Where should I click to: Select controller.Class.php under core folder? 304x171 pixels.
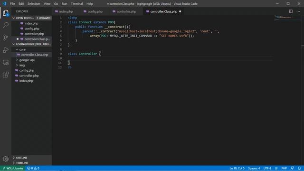[32, 55]
